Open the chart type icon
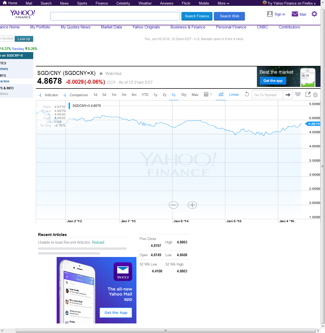 coord(221,94)
